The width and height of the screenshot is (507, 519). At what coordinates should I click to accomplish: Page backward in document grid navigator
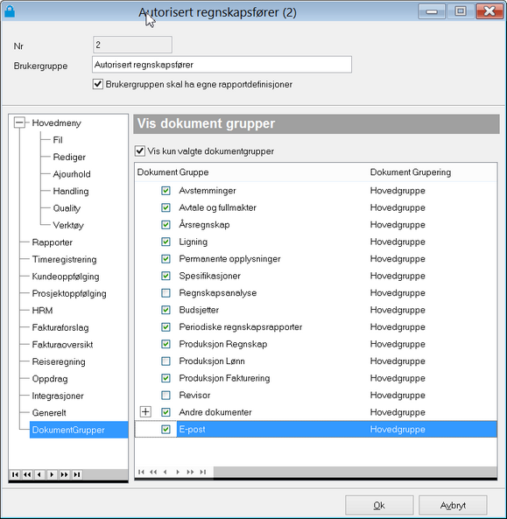(153, 472)
